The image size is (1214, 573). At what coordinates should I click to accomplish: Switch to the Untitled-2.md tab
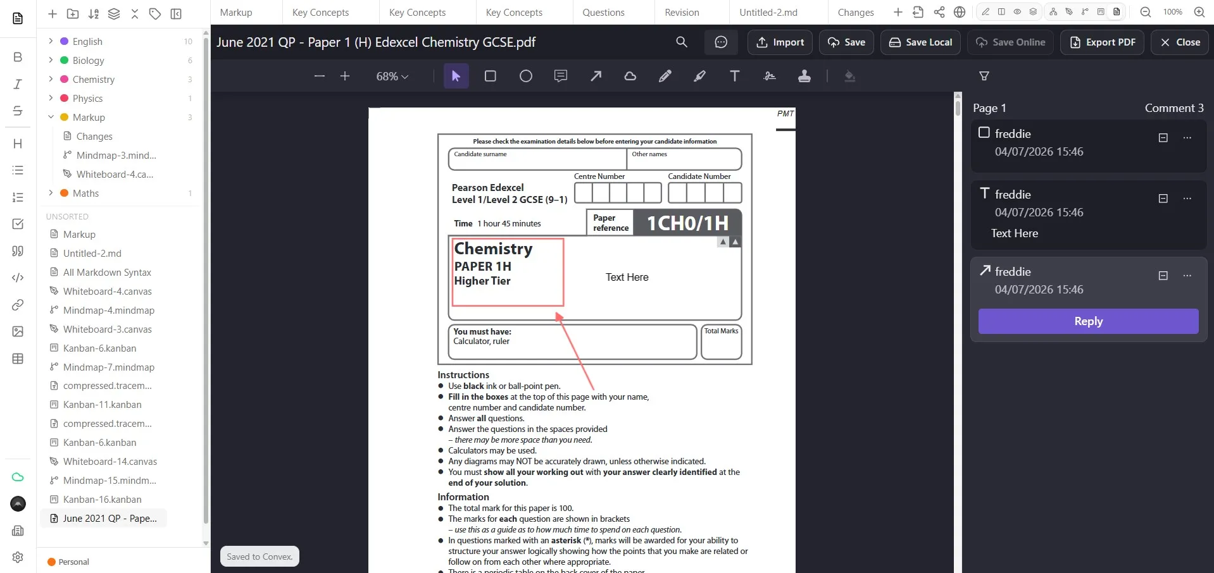(x=768, y=12)
